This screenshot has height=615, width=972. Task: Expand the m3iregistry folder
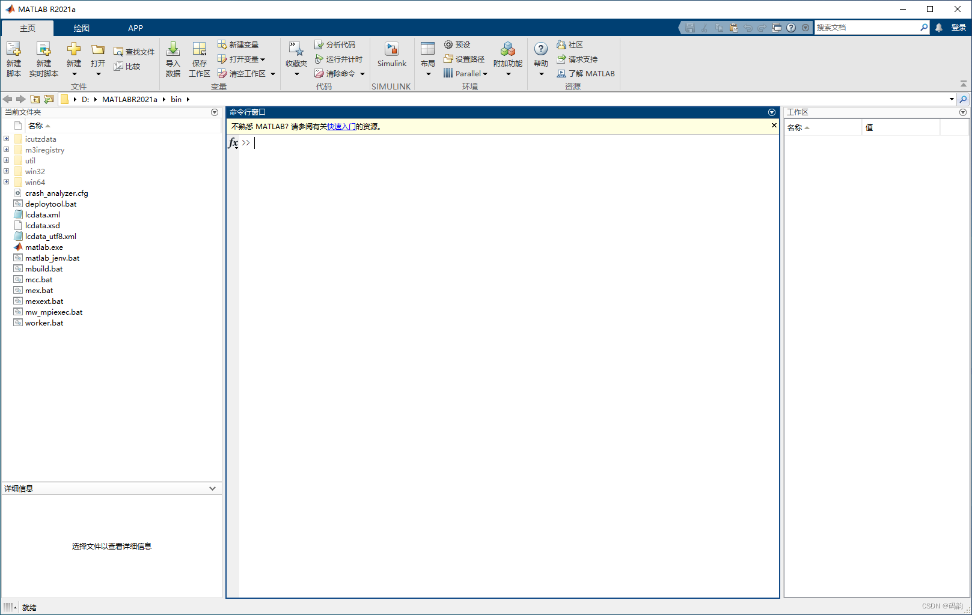[7, 150]
